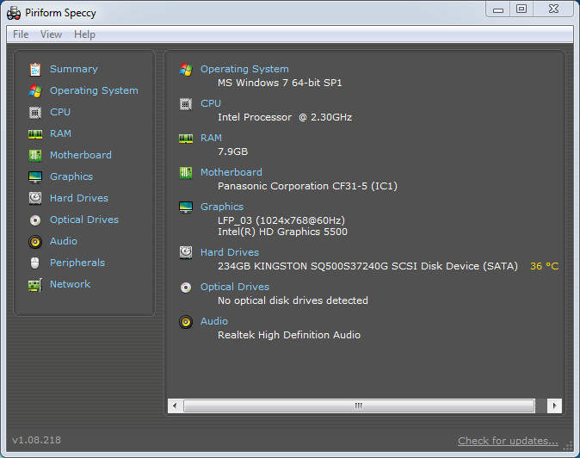Screen dimensions: 580x458
Task: Open the Operating System heading in main panel
Action: click(244, 69)
